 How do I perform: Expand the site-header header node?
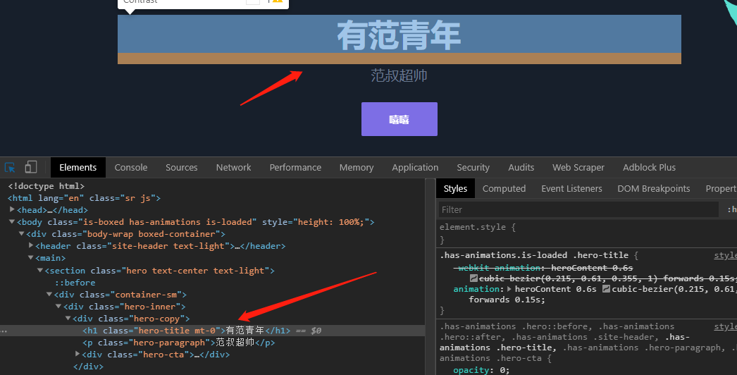tap(30, 245)
